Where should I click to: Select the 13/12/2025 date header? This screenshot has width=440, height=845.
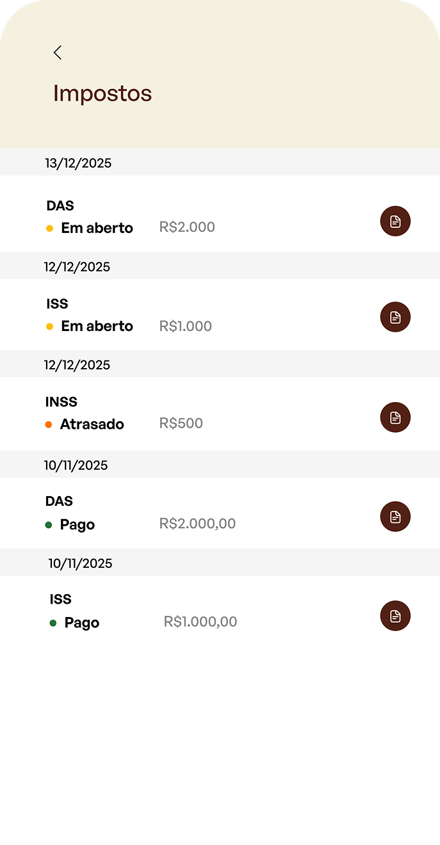point(78,163)
